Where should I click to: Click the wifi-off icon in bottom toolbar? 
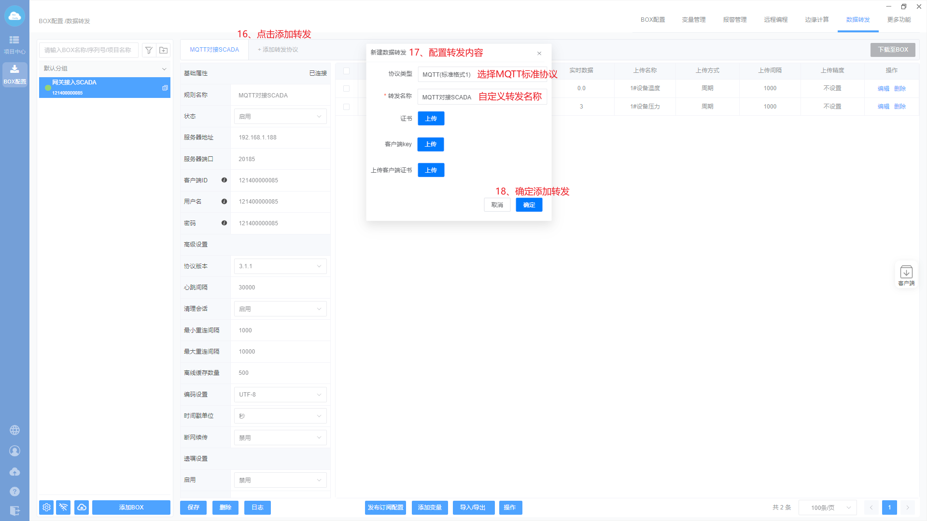(x=63, y=507)
